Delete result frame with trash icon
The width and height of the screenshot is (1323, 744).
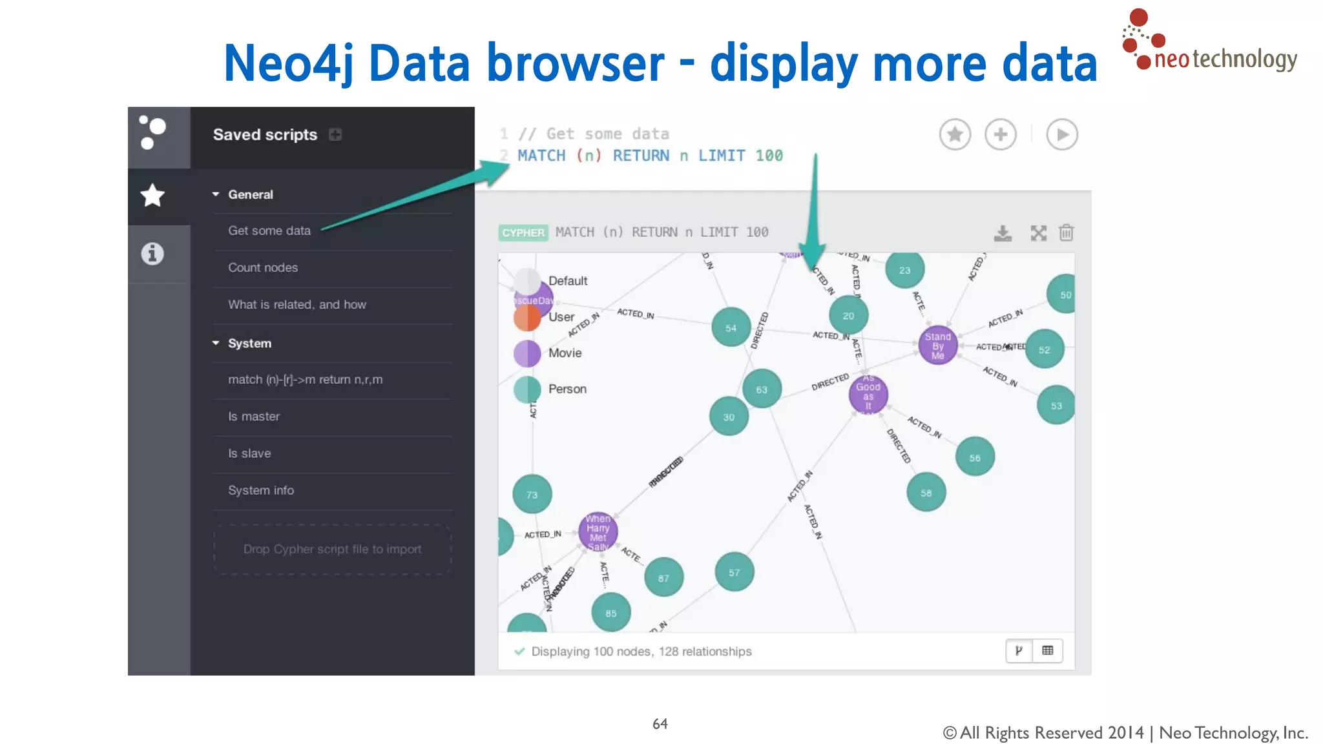1066,232
